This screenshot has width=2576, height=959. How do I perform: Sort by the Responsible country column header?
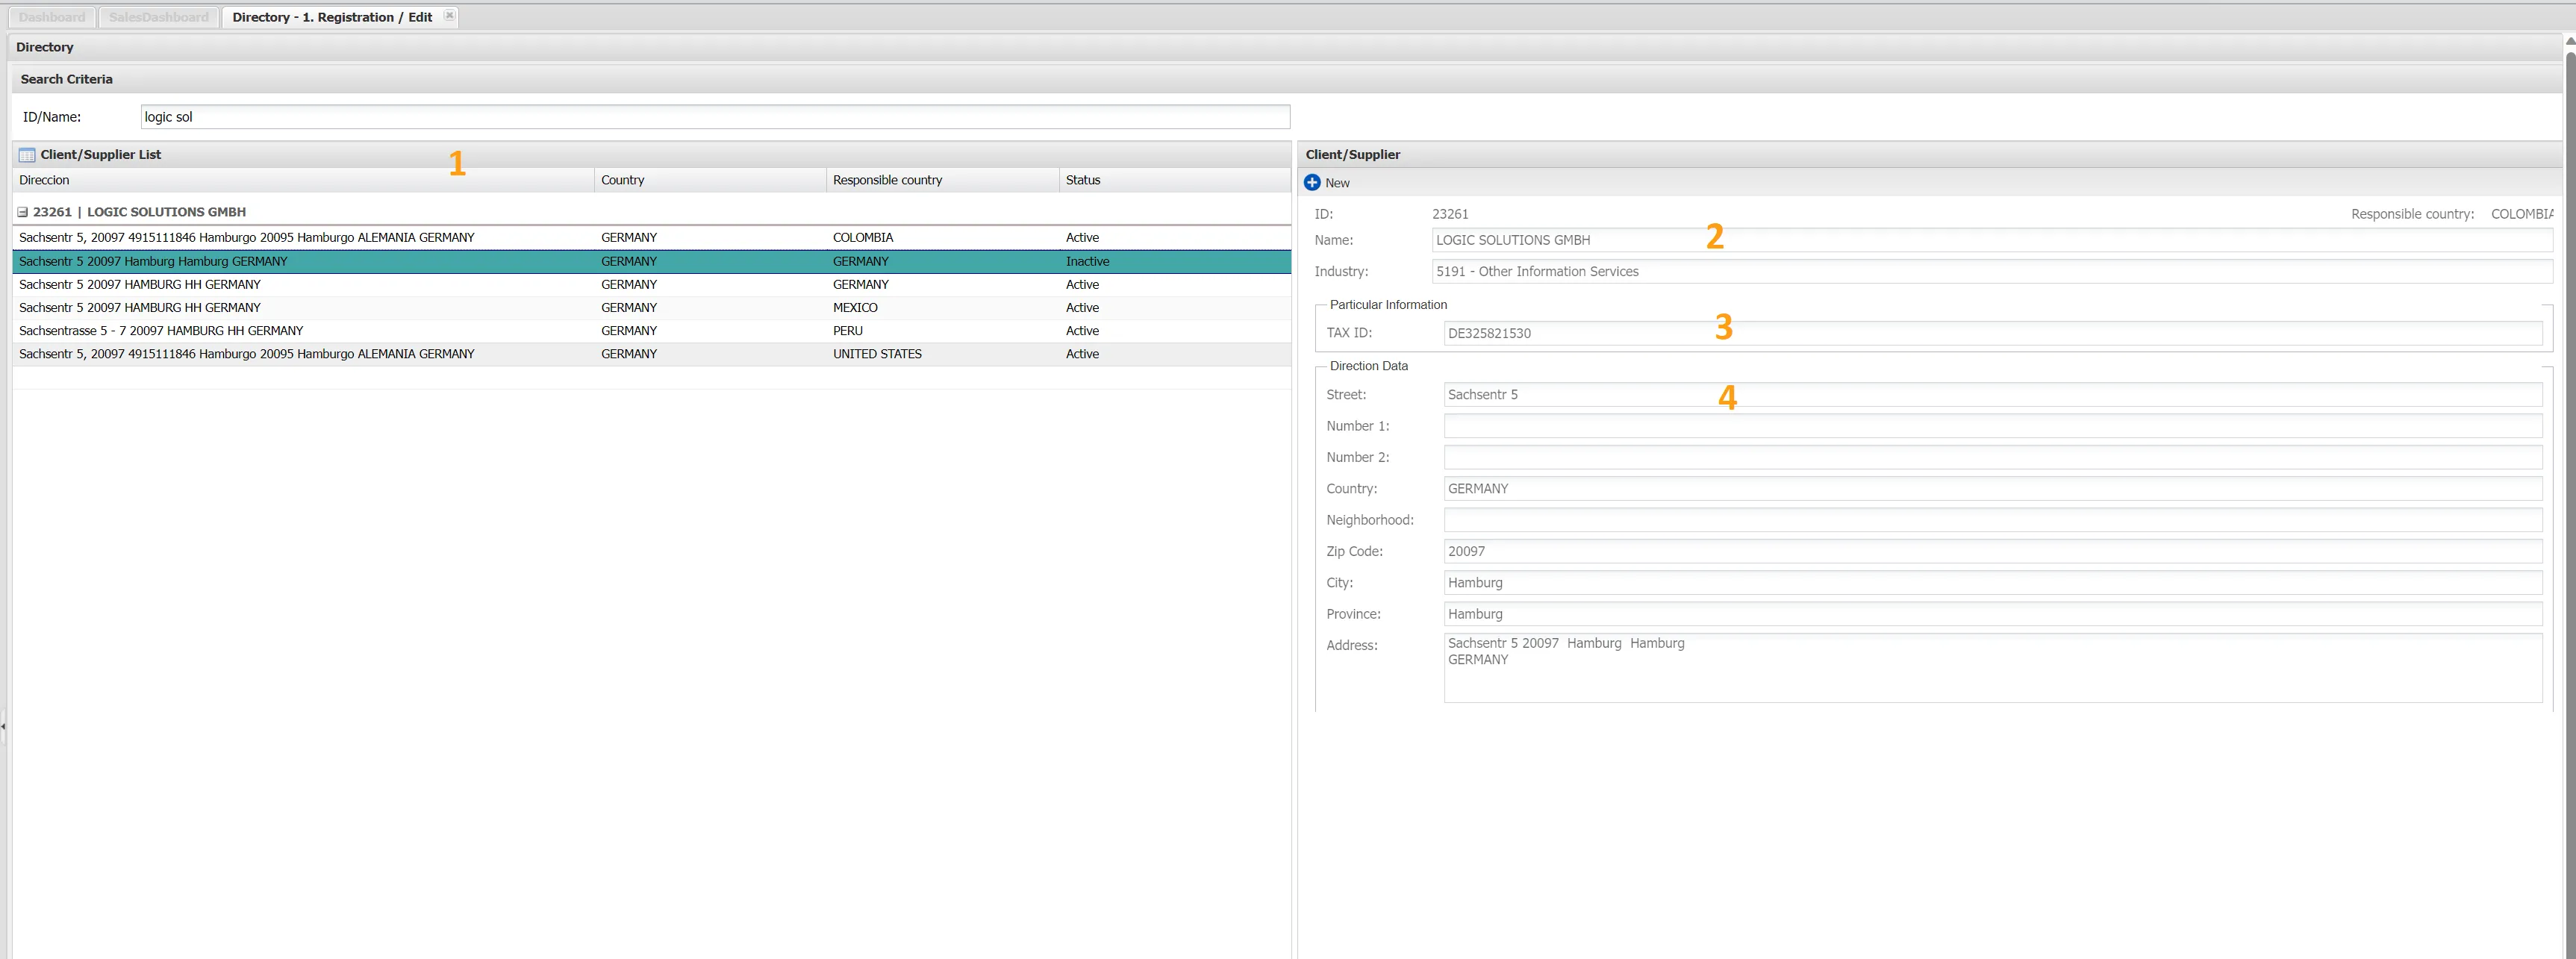coord(942,180)
